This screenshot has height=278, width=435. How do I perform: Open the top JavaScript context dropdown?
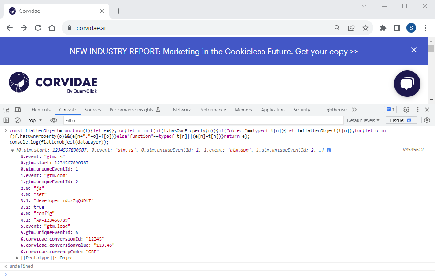coord(35,120)
